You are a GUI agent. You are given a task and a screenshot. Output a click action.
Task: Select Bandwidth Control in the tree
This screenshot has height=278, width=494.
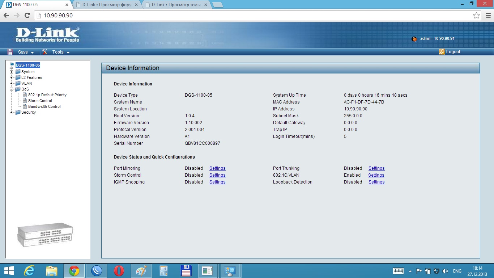(x=44, y=106)
